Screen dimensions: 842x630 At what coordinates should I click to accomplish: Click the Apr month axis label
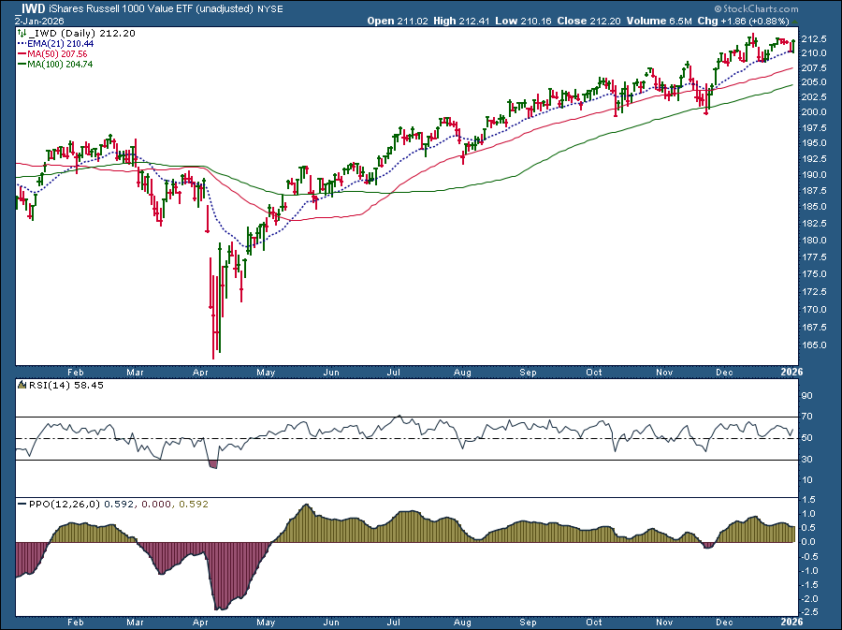coord(200,372)
